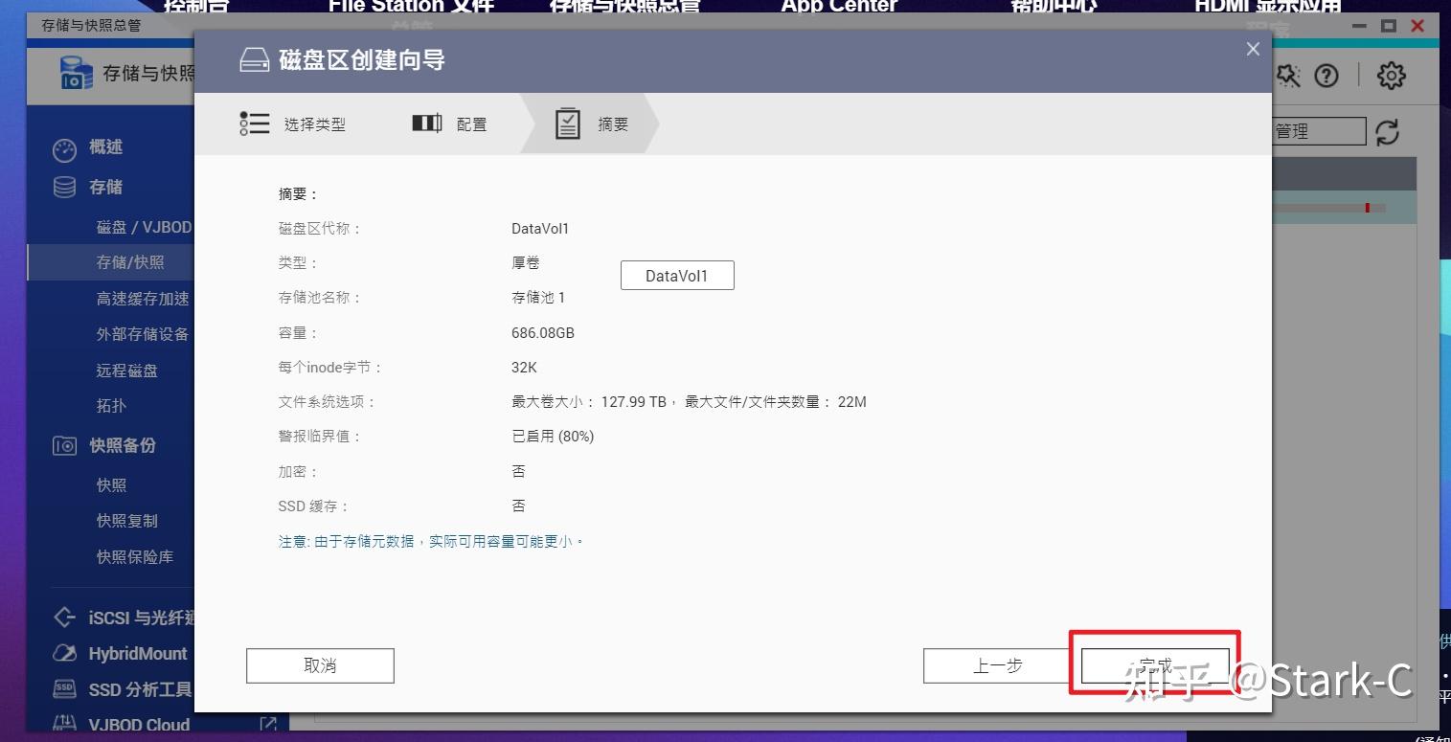Image resolution: width=1451 pixels, height=742 pixels.
Task: Cancel the wizard with 取消 button
Action: tap(320, 664)
